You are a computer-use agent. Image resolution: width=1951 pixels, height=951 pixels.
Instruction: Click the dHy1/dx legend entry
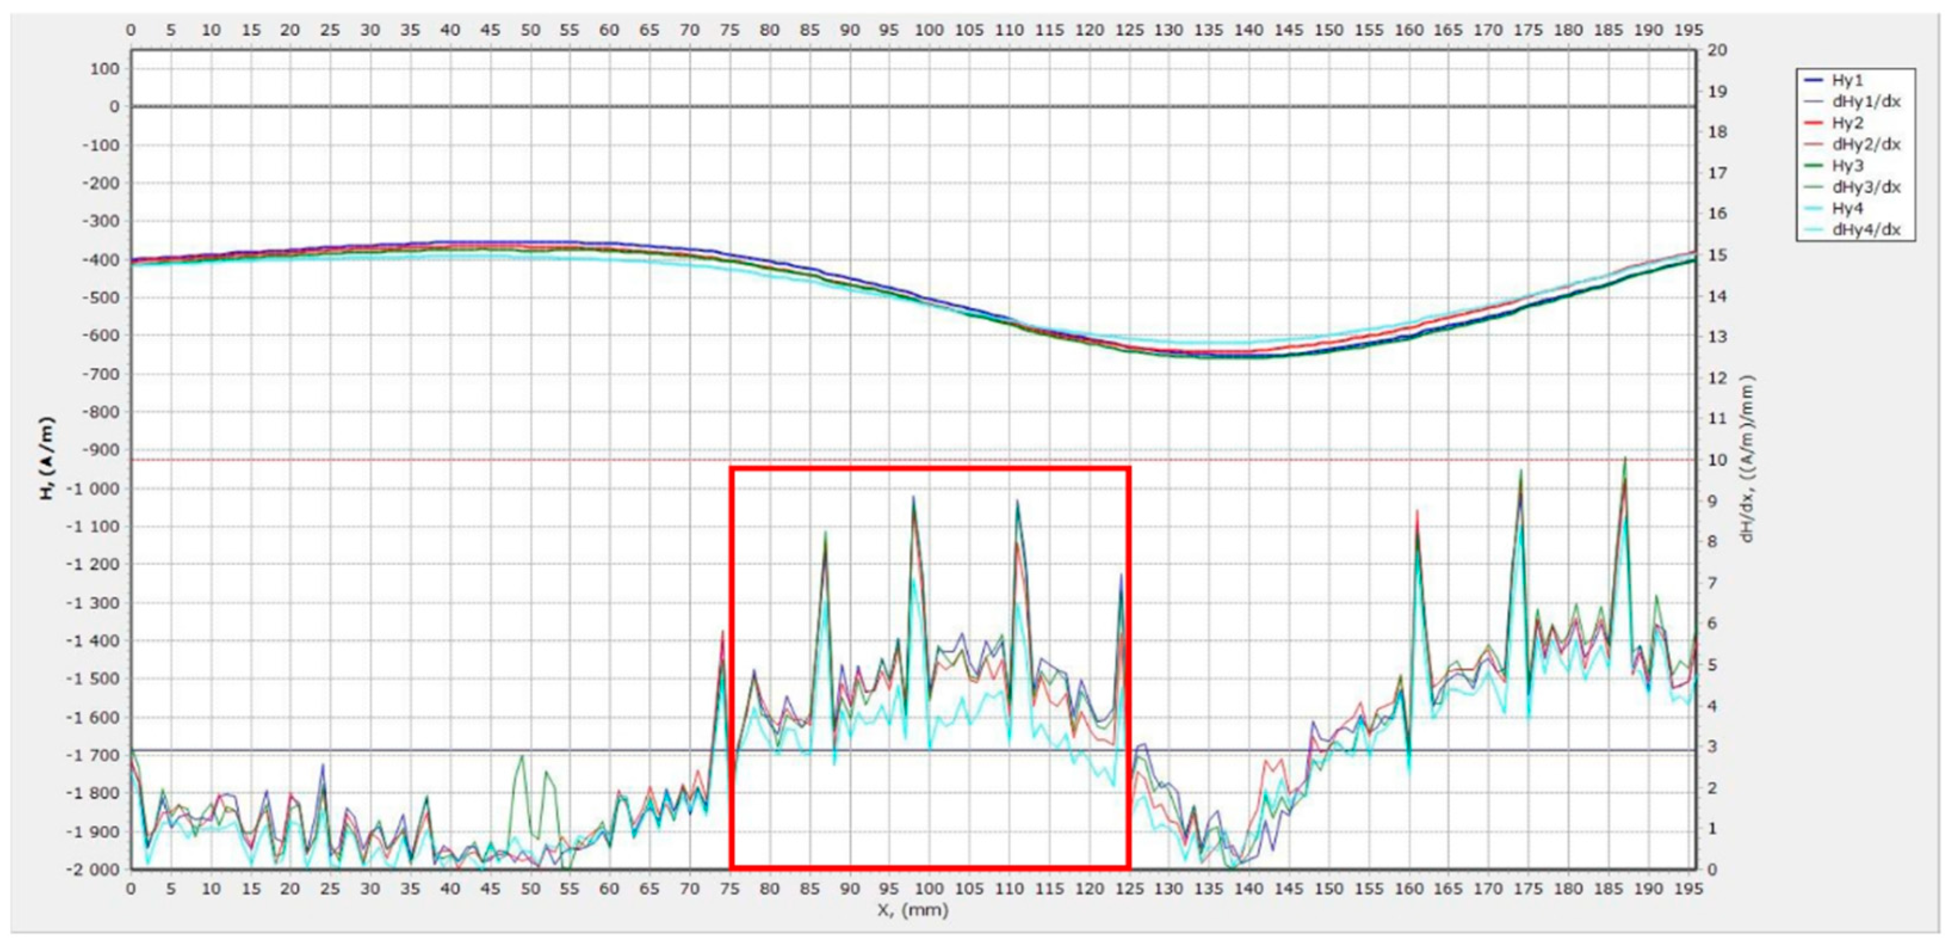[x=1866, y=101]
